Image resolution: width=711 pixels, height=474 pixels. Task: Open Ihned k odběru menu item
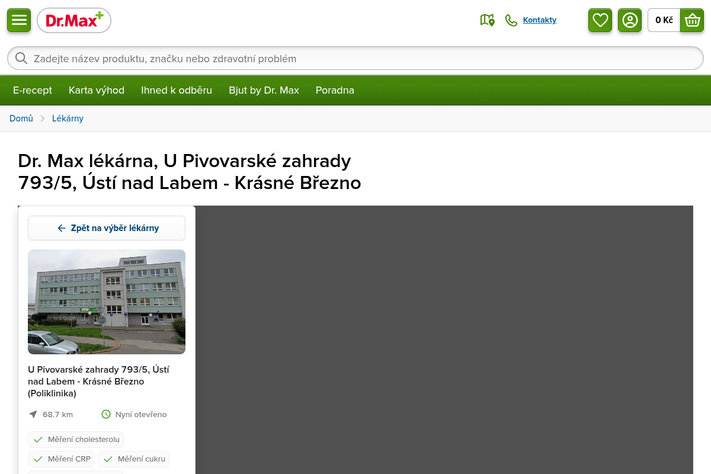coord(177,90)
